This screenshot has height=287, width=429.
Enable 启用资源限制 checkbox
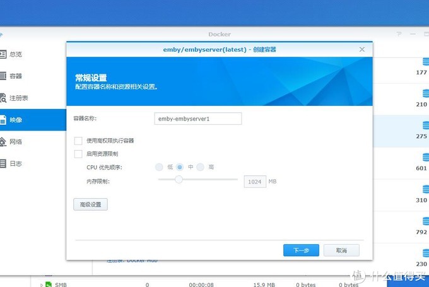coord(78,154)
